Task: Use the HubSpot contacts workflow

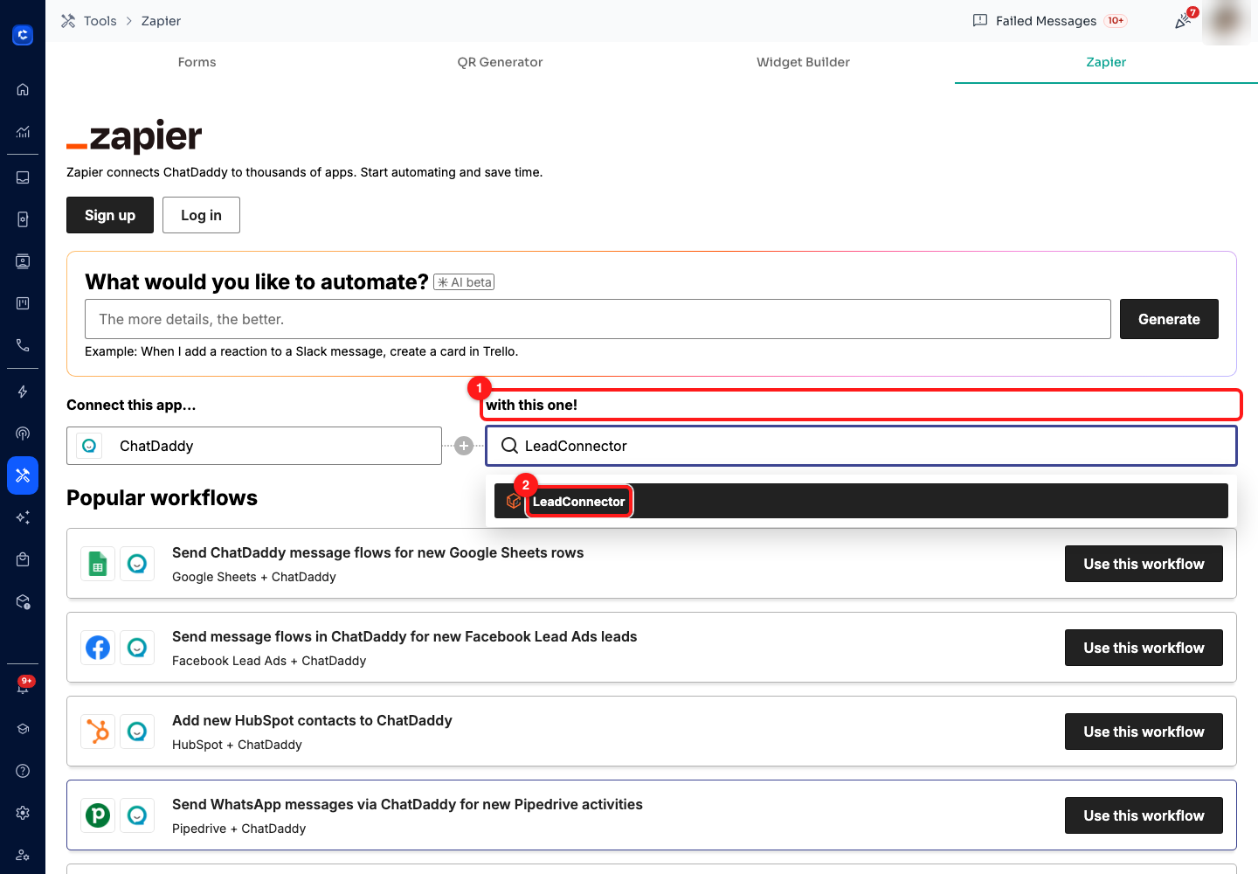Action: click(1144, 732)
